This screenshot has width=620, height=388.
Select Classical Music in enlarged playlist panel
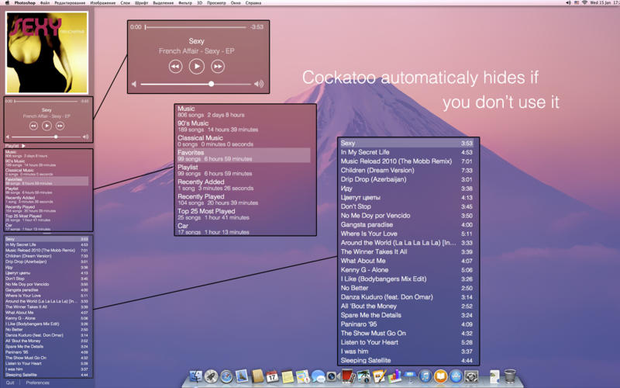[x=243, y=141]
